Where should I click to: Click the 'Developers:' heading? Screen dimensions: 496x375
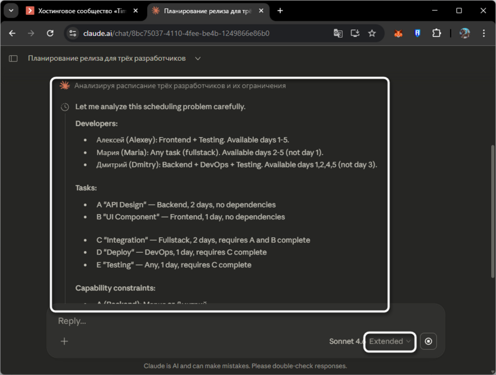(97, 124)
